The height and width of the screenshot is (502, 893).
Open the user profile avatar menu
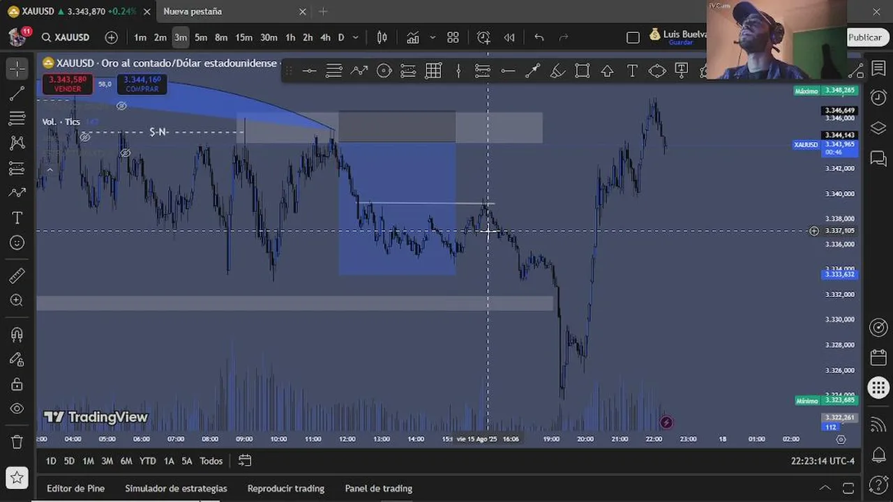[x=17, y=37]
